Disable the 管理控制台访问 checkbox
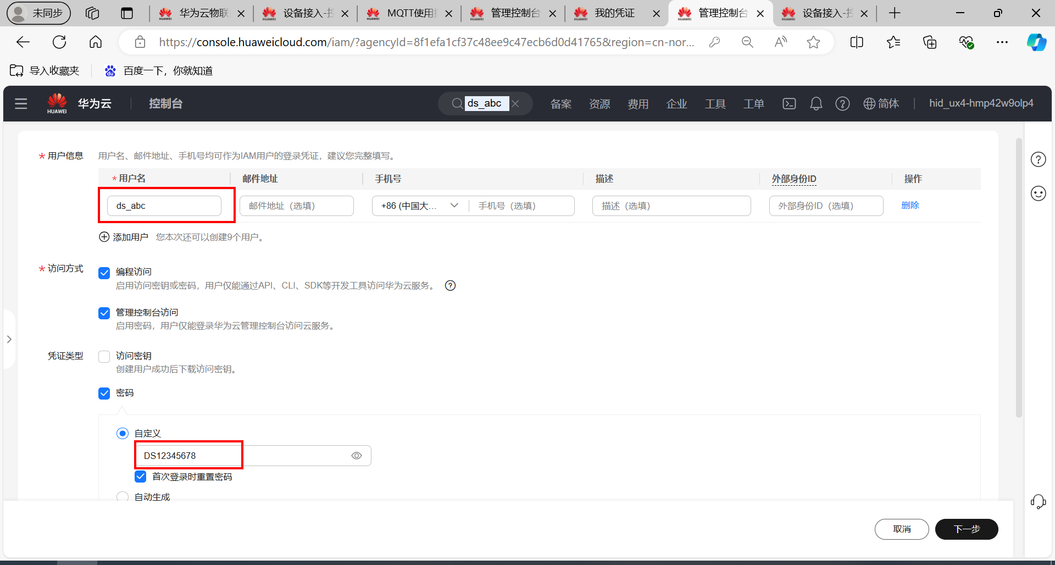 (104, 313)
